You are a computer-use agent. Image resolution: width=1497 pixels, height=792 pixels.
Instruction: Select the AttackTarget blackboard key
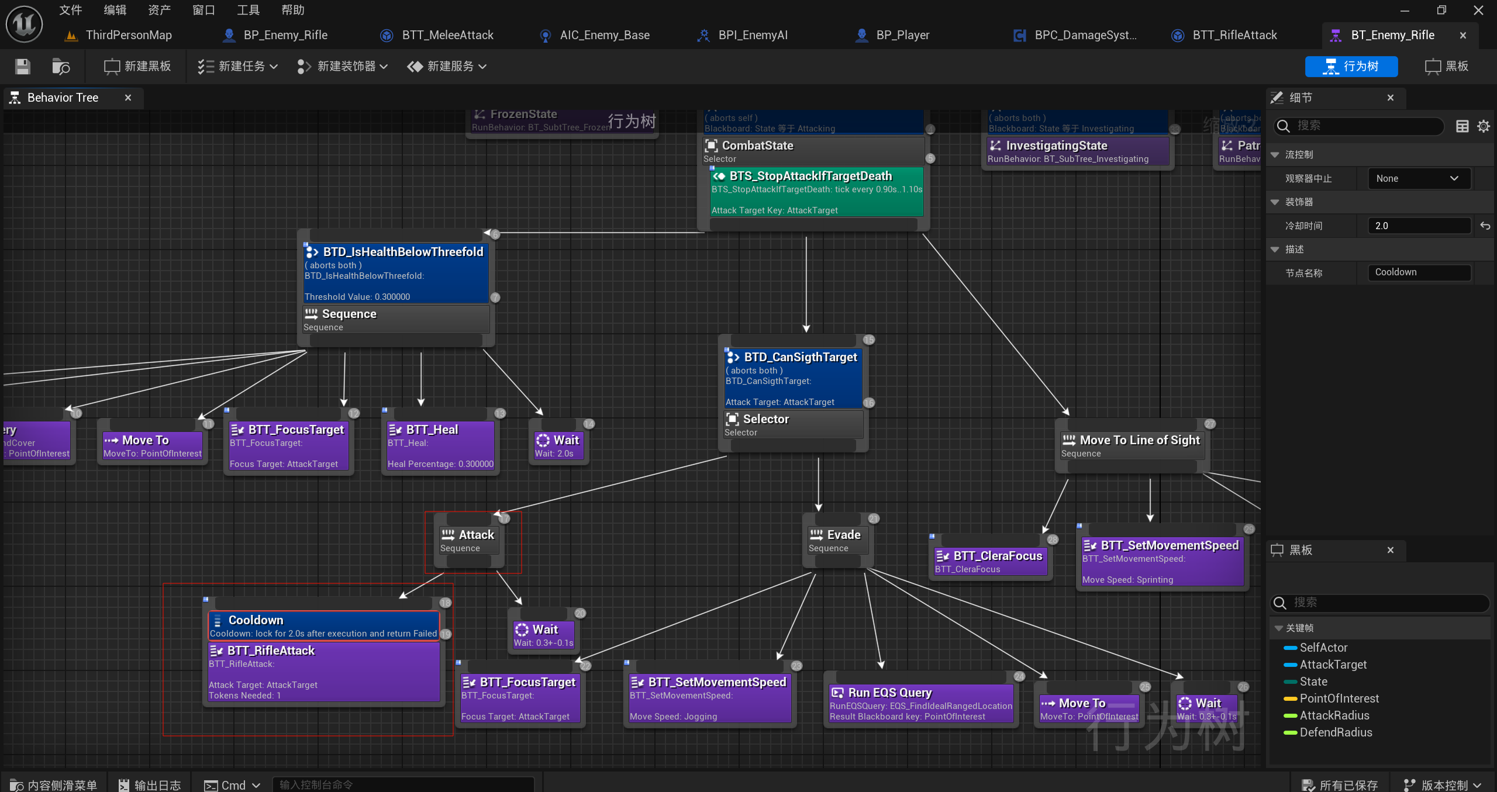pyautogui.click(x=1333, y=665)
